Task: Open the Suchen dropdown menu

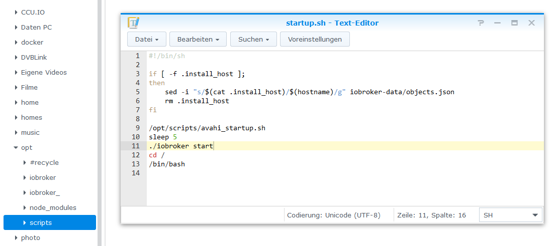Action: point(253,39)
